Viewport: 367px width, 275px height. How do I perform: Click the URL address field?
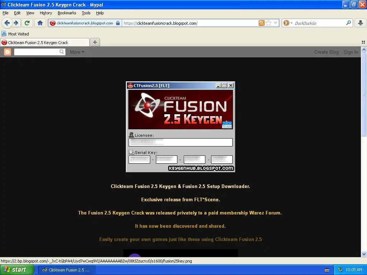[190, 23]
